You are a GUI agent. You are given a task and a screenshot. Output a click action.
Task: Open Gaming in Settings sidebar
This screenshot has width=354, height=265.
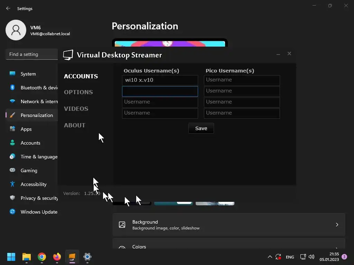coord(31,170)
